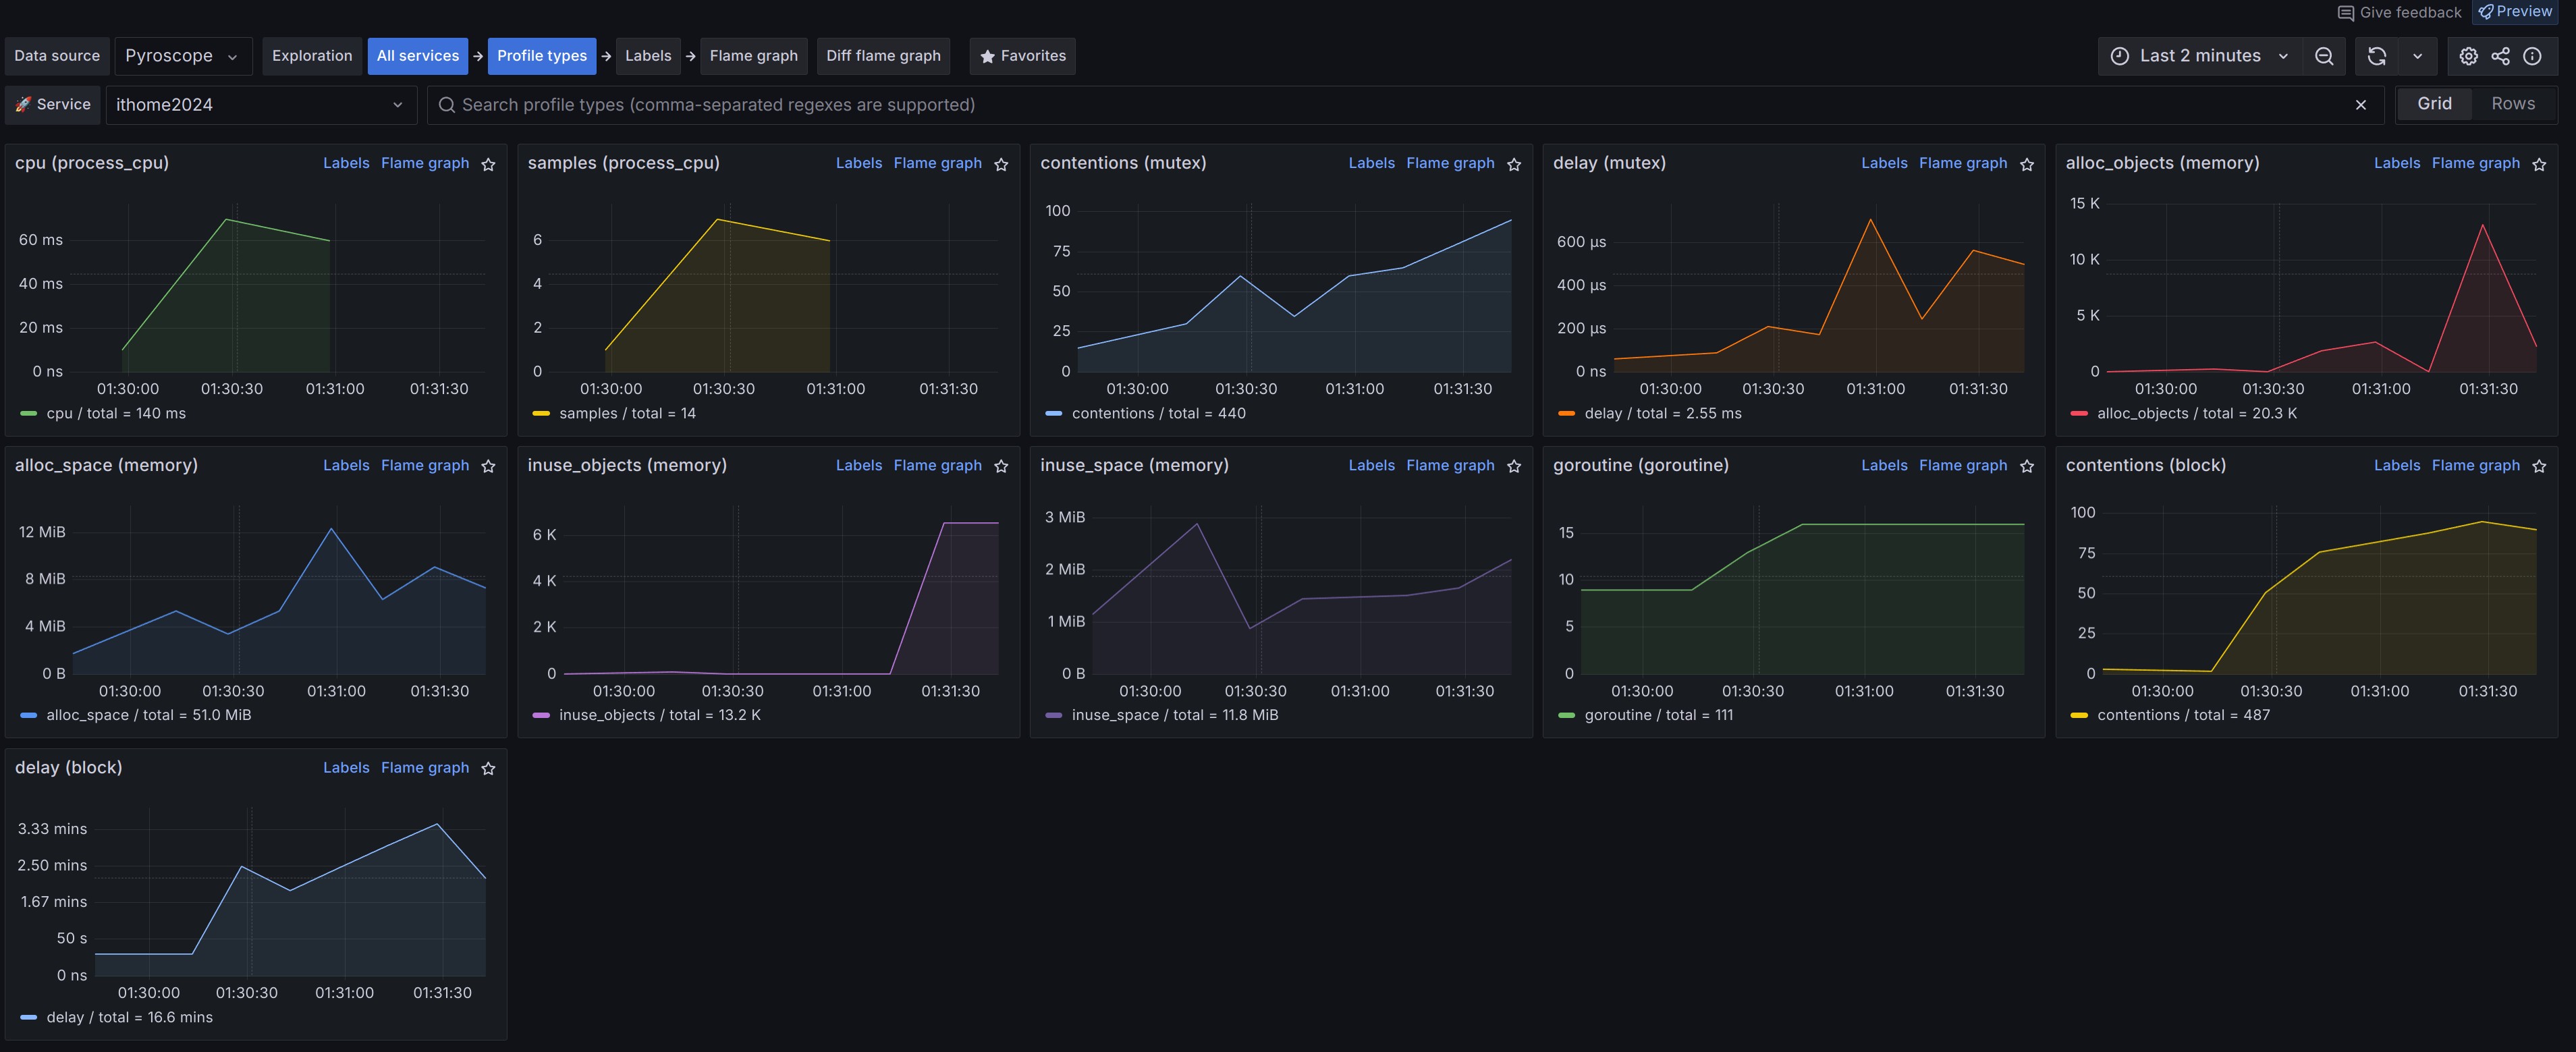Select the Grid layout option

[x=2434, y=104]
